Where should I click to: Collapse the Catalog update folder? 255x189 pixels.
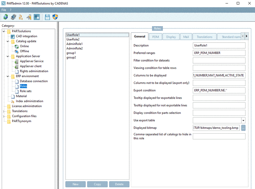click(x=7, y=41)
